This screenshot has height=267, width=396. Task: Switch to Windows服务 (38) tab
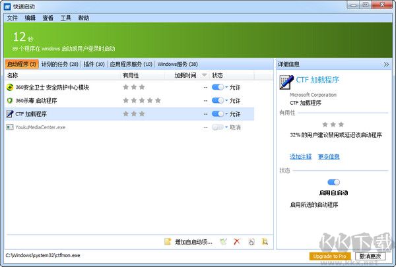click(x=178, y=65)
